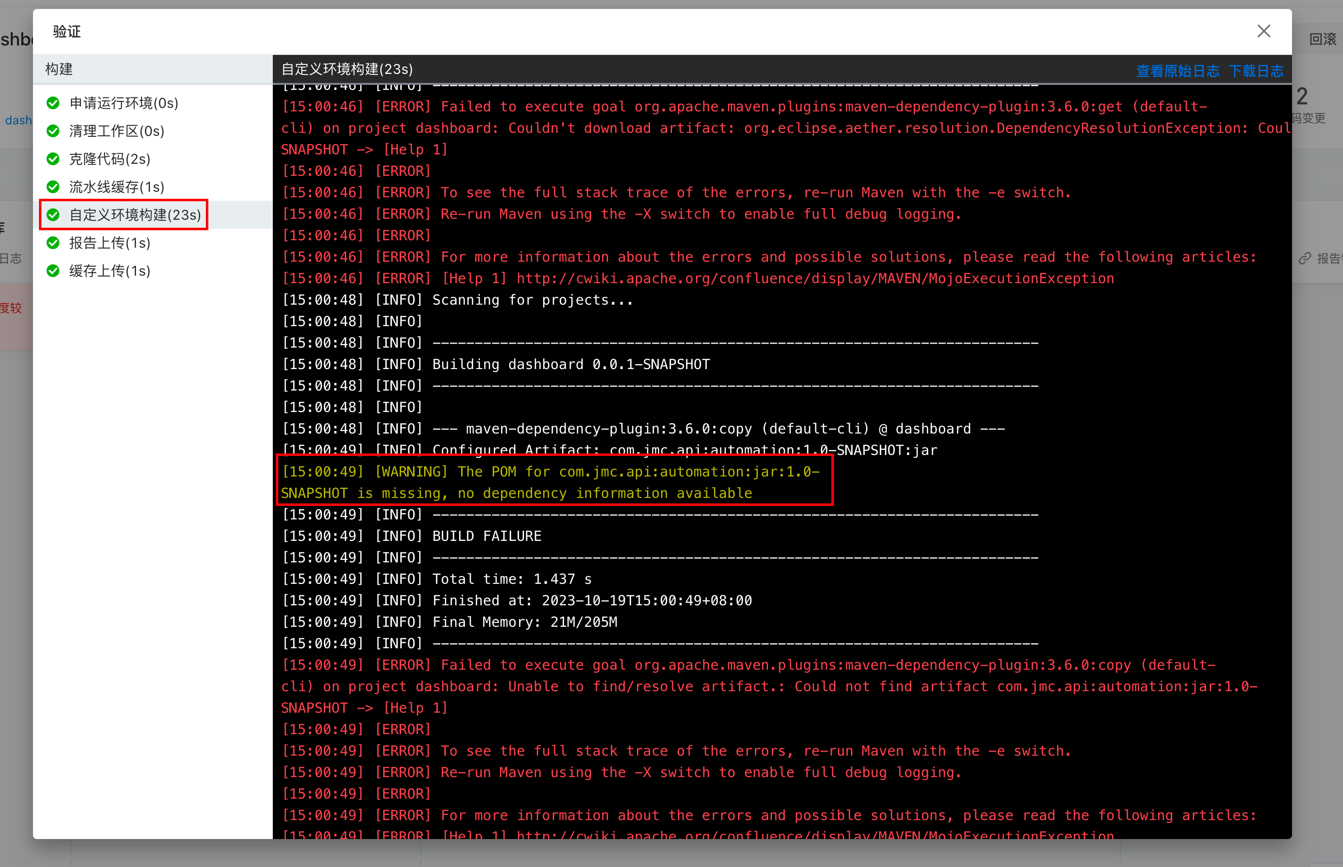Open the 查看原始日志 link
The width and height of the screenshot is (1343, 867).
point(1178,71)
